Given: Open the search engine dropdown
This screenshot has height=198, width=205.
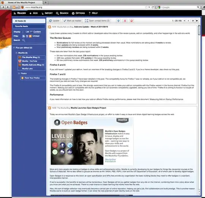Looking at the screenshot, I should click(159, 7).
